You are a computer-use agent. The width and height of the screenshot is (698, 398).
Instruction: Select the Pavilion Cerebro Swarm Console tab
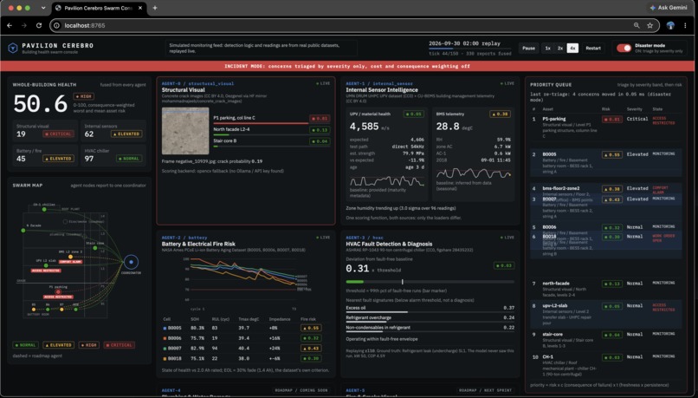point(99,8)
